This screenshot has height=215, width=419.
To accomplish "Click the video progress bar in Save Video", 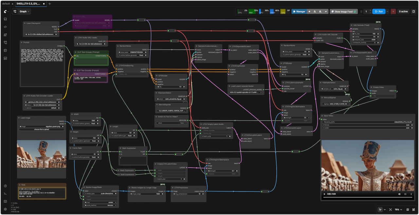I will (368, 197).
